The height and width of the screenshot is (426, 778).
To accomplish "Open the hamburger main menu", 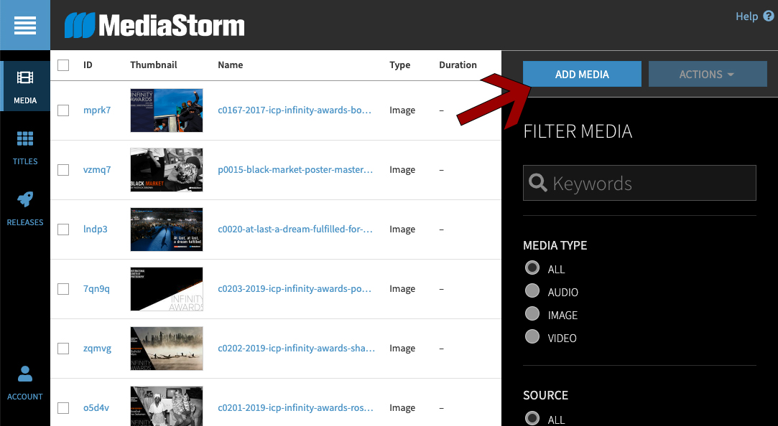I will pyautogui.click(x=25, y=25).
